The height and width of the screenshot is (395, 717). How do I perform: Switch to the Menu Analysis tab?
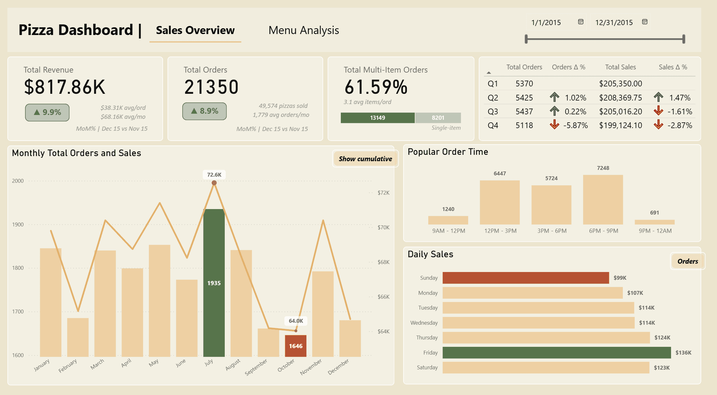coord(304,30)
